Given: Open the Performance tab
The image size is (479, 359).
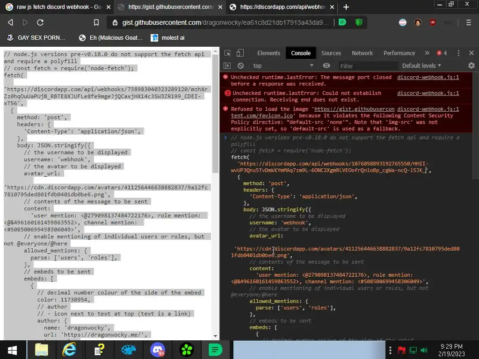Looking at the screenshot, I should [399, 53].
